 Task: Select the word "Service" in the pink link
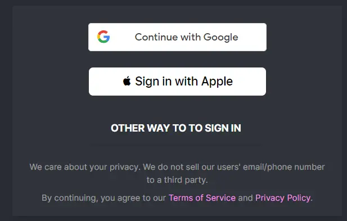(x=220, y=198)
